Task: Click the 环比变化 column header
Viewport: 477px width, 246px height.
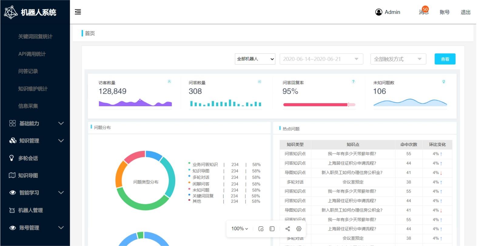Action: [x=437, y=145]
